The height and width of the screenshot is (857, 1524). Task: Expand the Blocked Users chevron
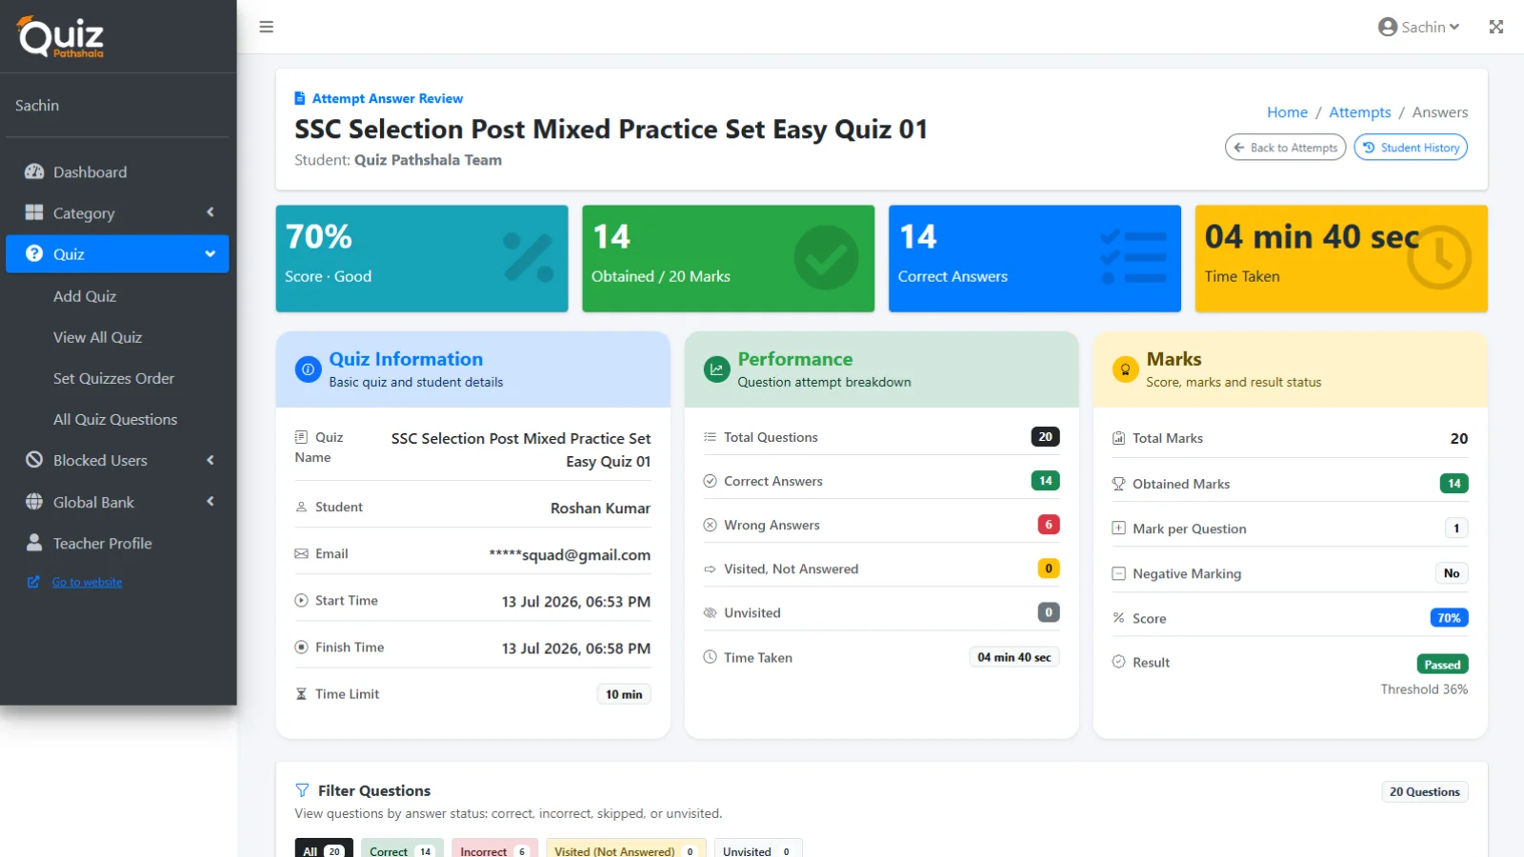pyautogui.click(x=211, y=460)
